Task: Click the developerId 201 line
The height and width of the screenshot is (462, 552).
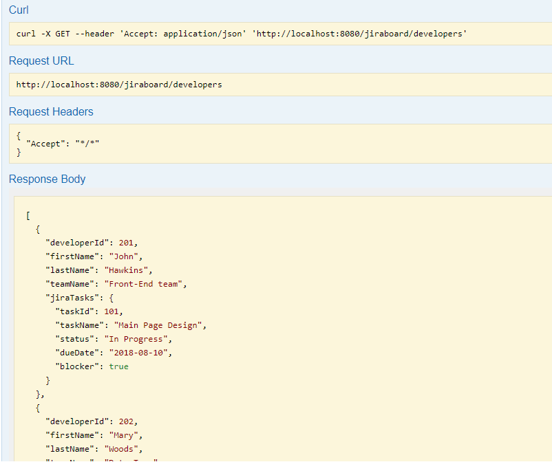Action: [x=92, y=243]
